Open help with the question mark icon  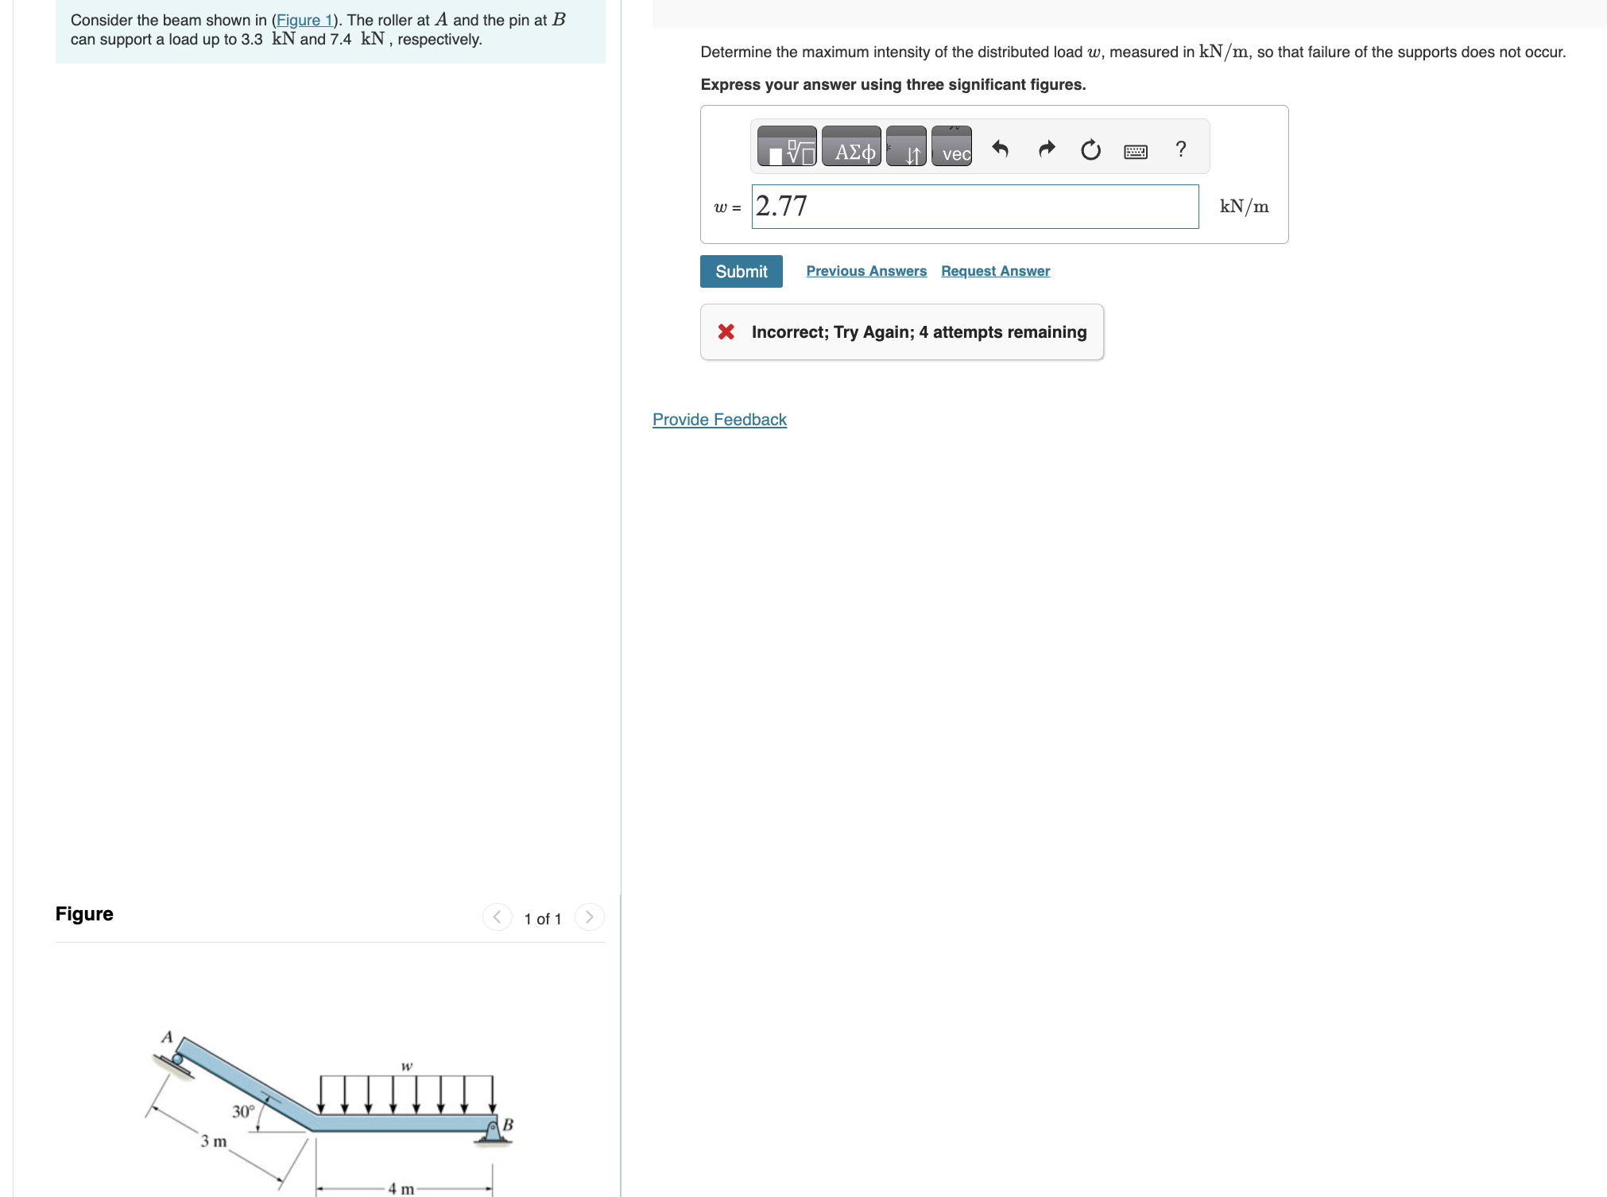[x=1180, y=149]
